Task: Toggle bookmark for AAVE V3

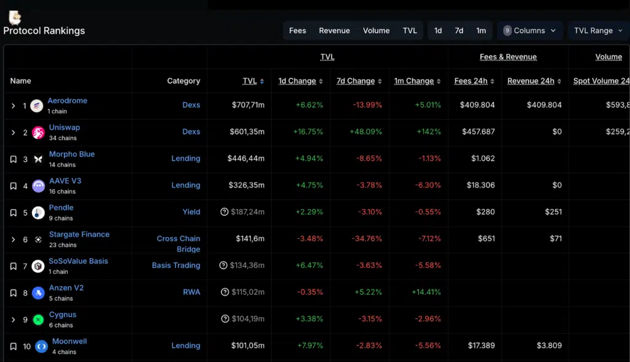Action: point(13,186)
